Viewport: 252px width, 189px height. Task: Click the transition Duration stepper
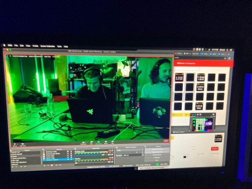[x=143, y=155]
